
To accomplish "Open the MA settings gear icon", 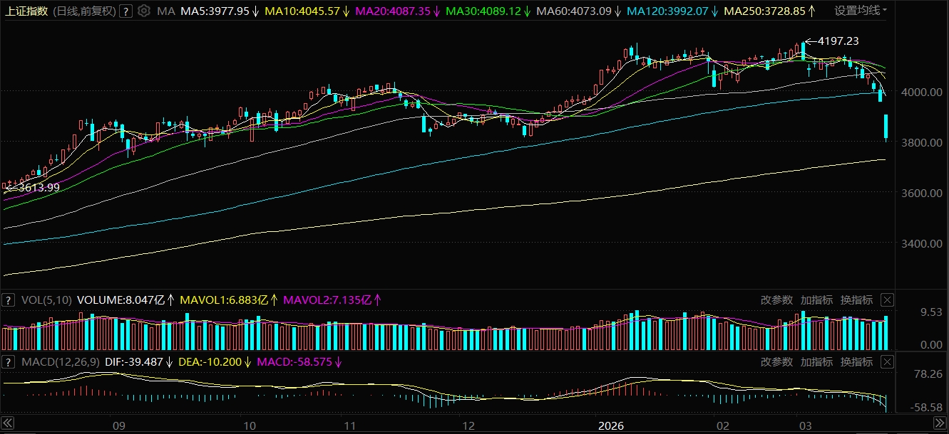I will point(144,11).
